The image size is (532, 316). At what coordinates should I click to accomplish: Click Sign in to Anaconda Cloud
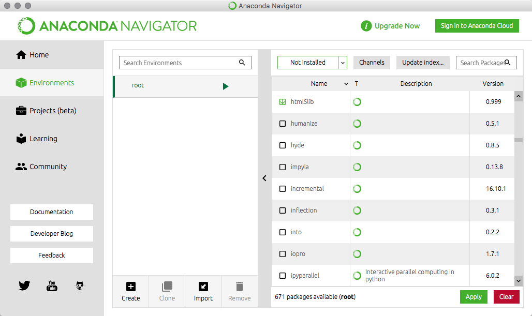477,26
